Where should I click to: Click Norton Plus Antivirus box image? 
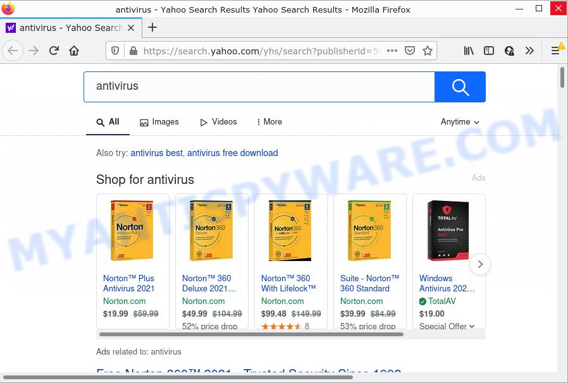132,231
